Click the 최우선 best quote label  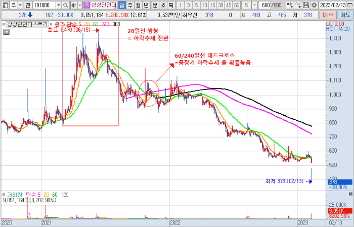tap(190, 15)
